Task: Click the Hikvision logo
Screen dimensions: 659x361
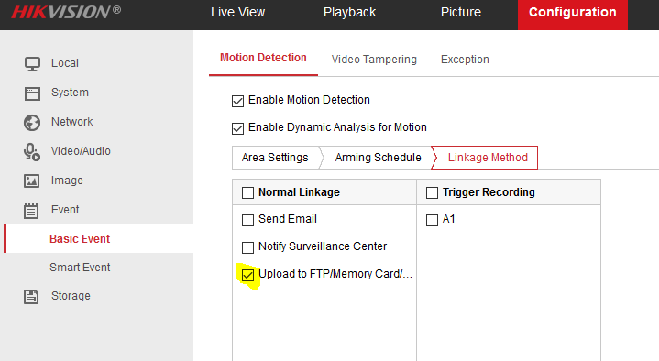Action: tap(66, 12)
